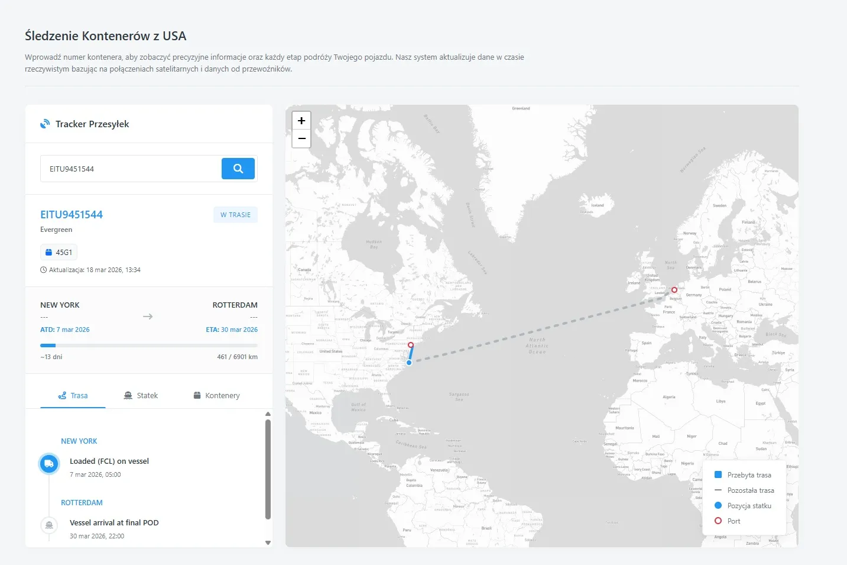This screenshot has height=565, width=847.
Task: Click the blue search magnifier button
Action: tap(238, 169)
